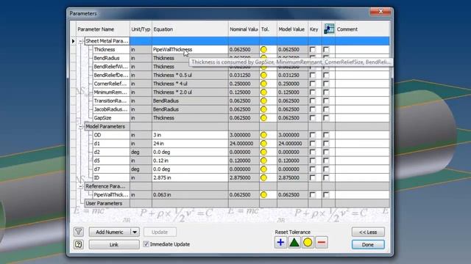Click the Comment column header

[x=362, y=29]
